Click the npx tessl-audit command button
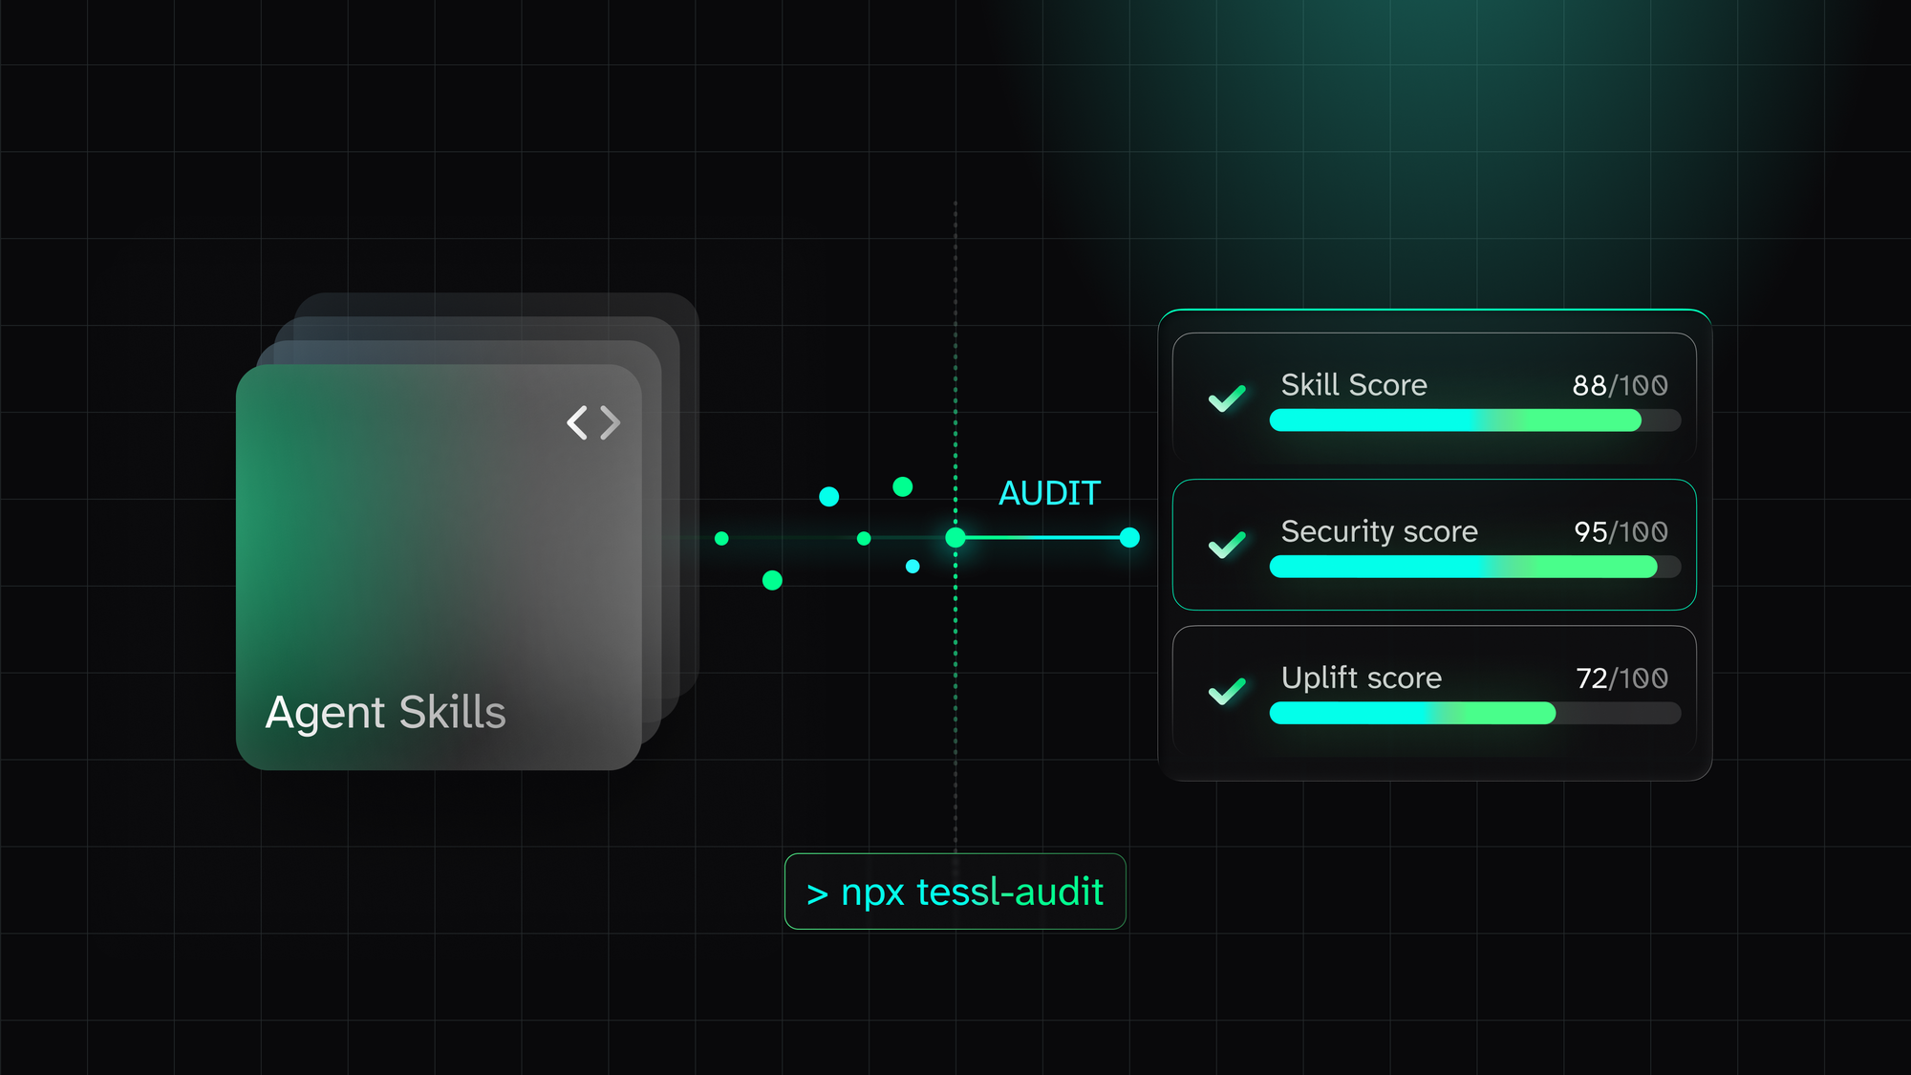The image size is (1911, 1075). click(955, 892)
